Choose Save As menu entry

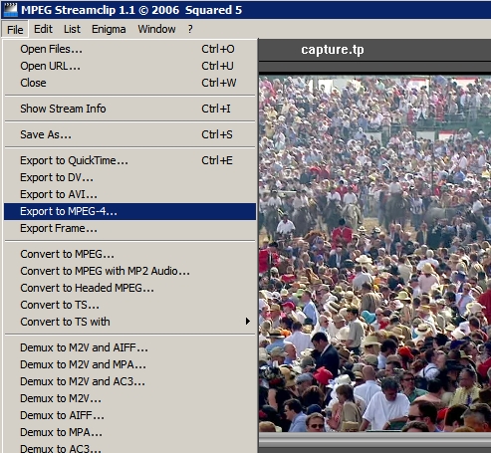click(129, 134)
